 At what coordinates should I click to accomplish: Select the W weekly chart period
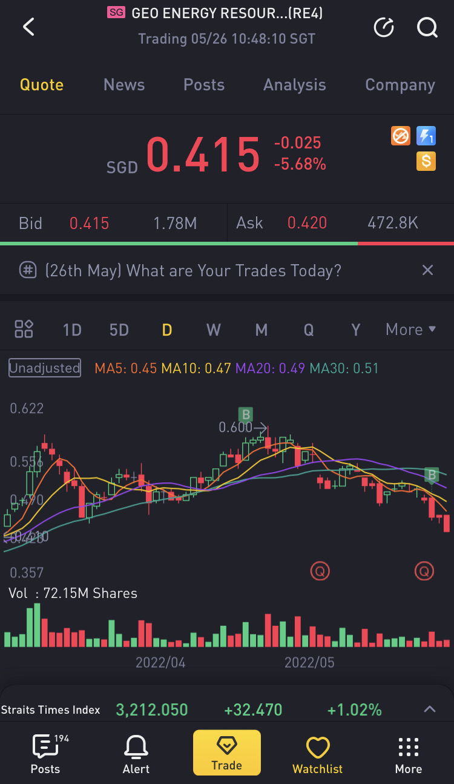(214, 330)
